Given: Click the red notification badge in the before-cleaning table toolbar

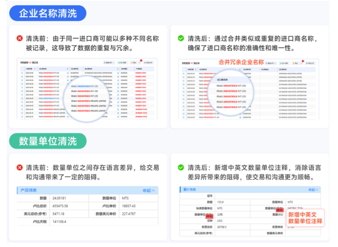Looking at the screenshot, I should click(x=141, y=60).
